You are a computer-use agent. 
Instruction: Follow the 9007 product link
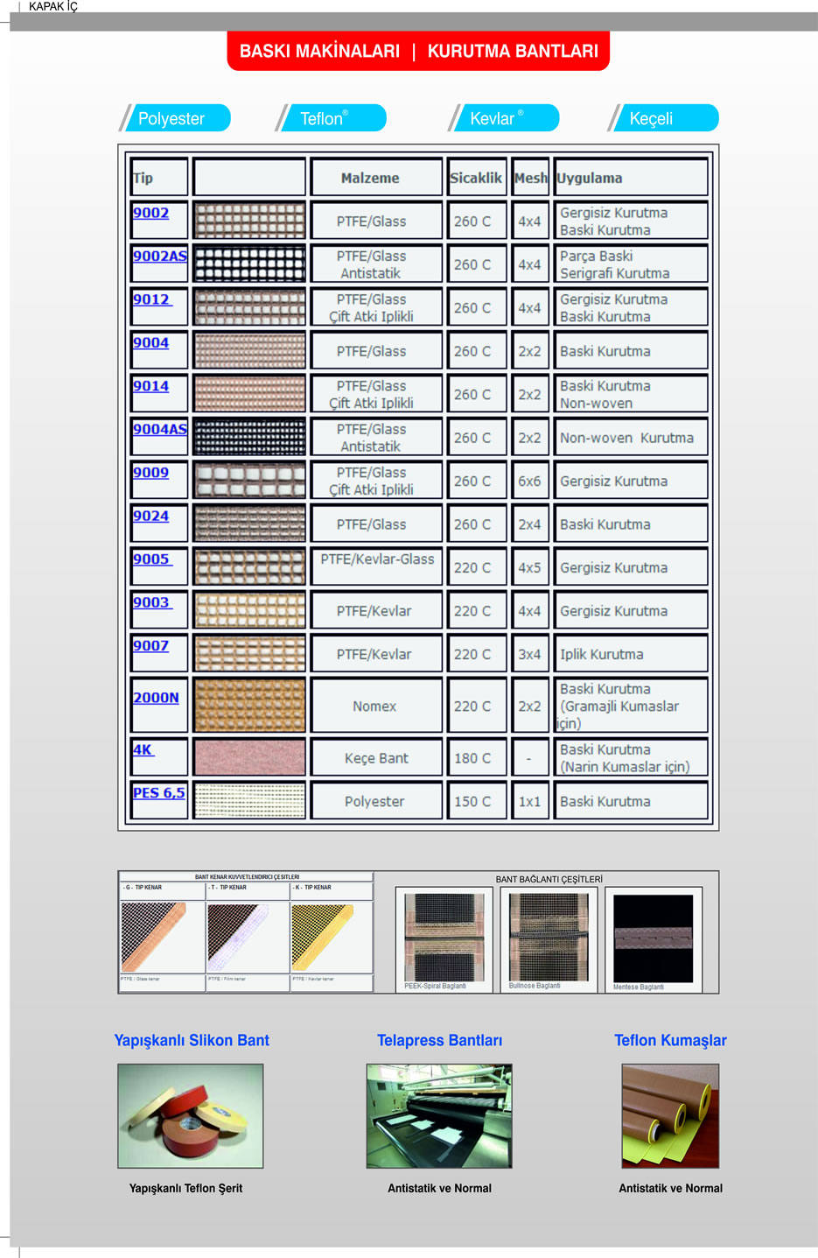tap(150, 646)
